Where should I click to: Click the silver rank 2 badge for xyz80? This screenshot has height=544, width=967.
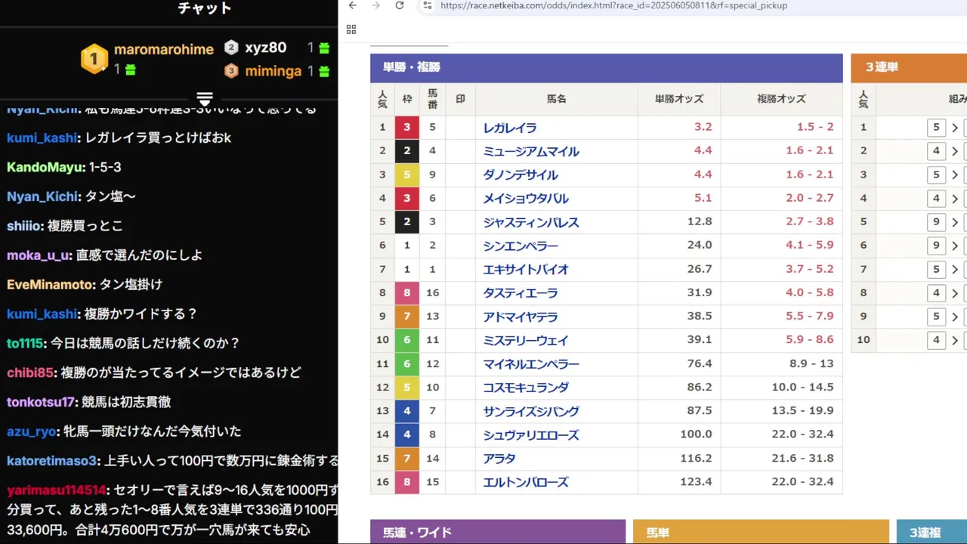[x=231, y=48]
